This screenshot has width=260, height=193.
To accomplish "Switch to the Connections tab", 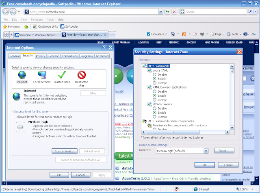I will (x=69, y=56).
